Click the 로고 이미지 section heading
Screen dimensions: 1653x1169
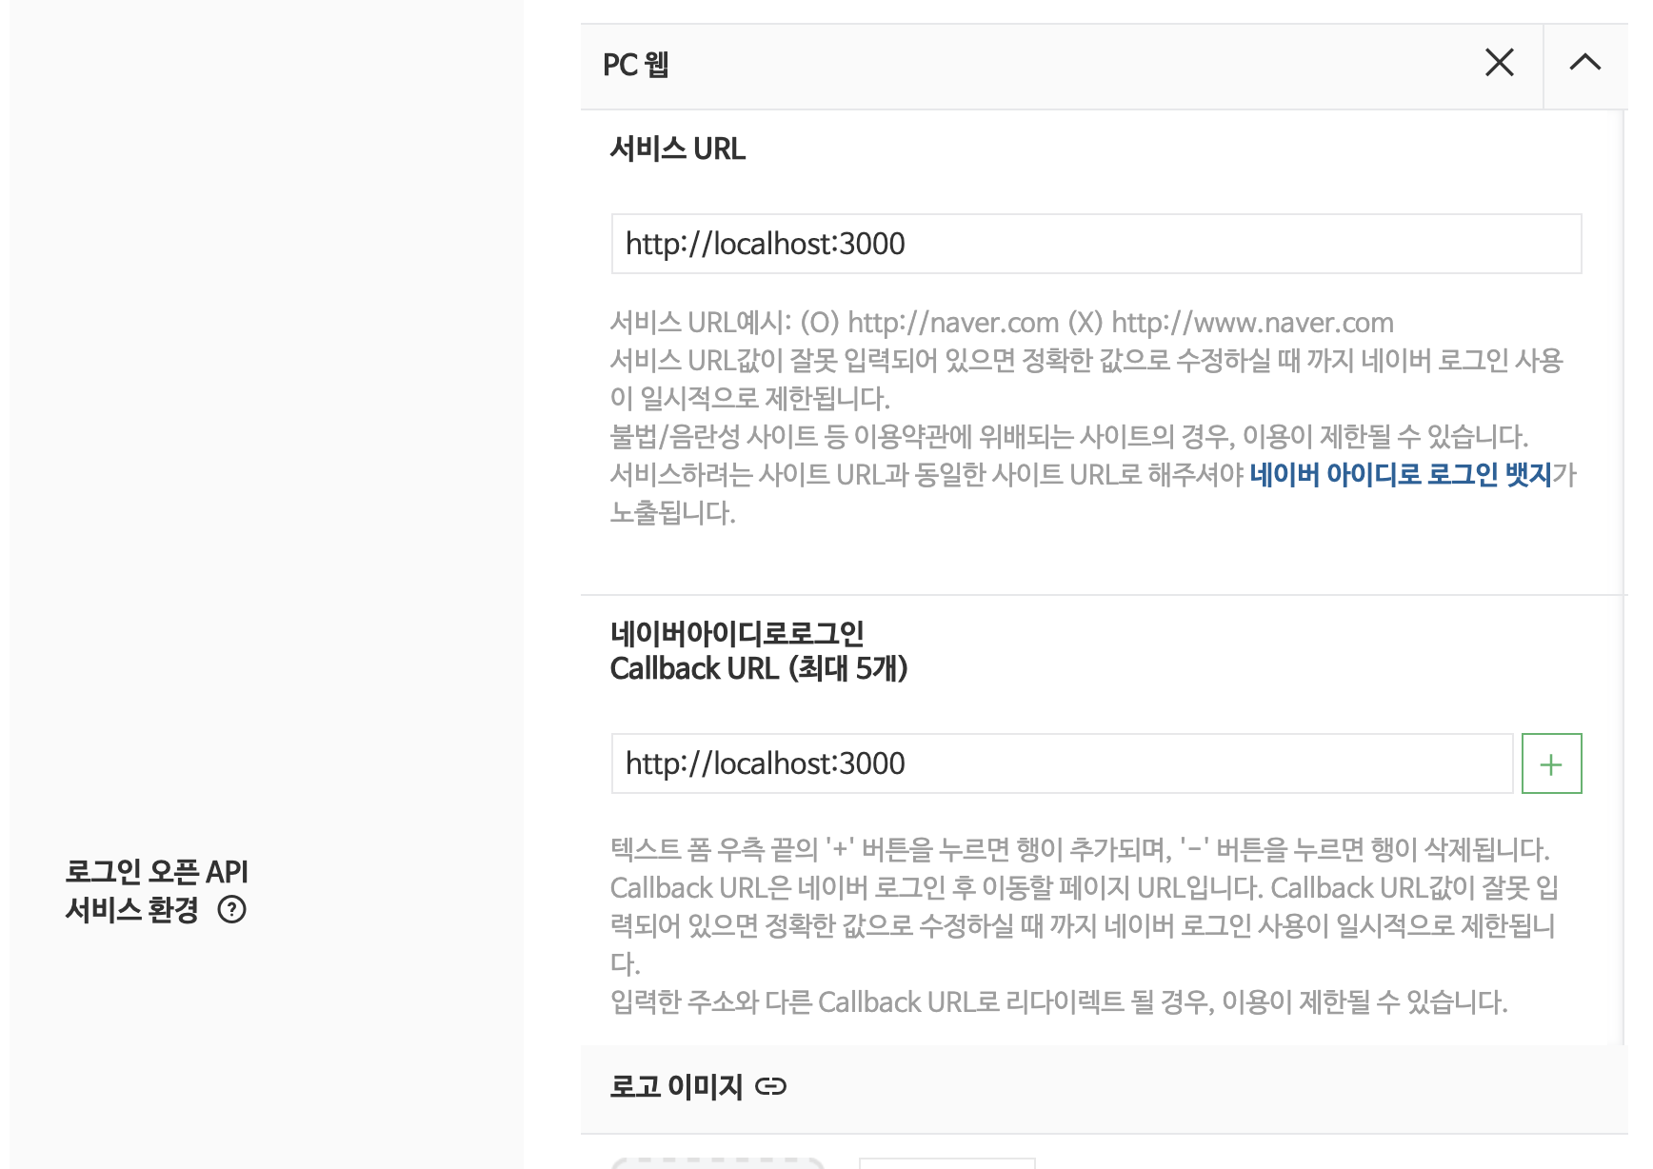point(676,1086)
